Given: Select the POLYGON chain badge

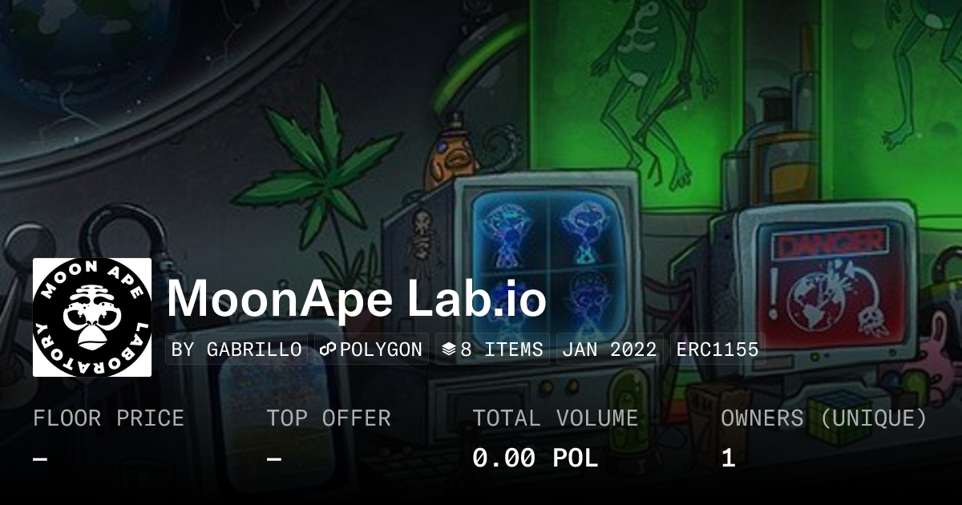Looking at the screenshot, I should coord(371,349).
